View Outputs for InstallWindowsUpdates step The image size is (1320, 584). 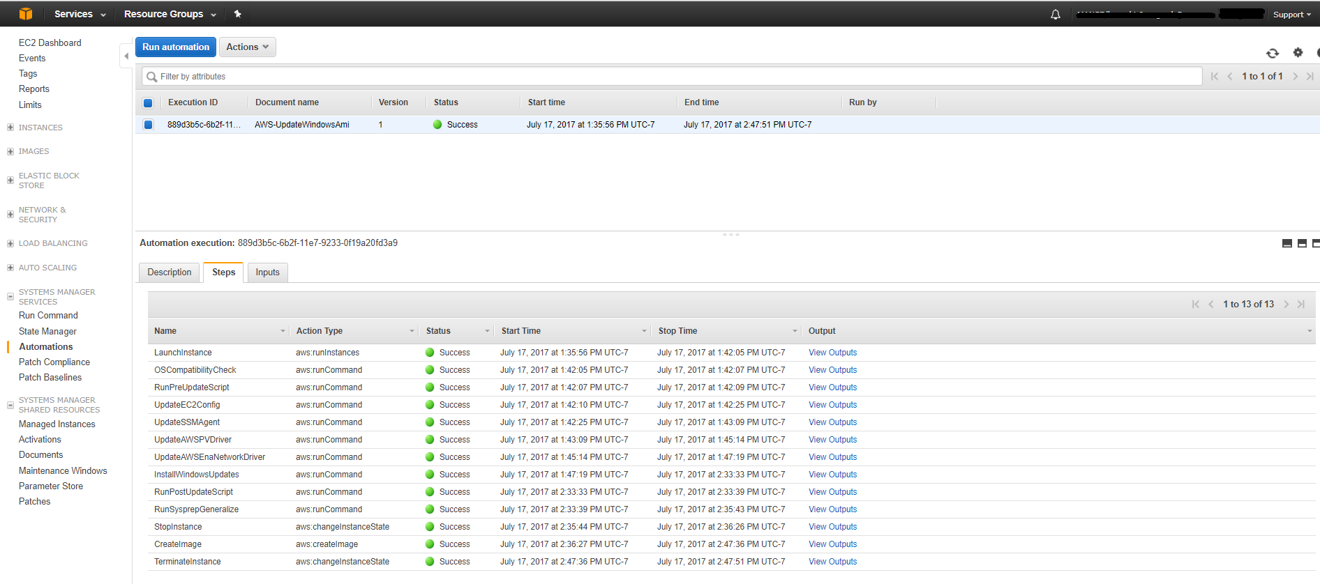(x=832, y=475)
